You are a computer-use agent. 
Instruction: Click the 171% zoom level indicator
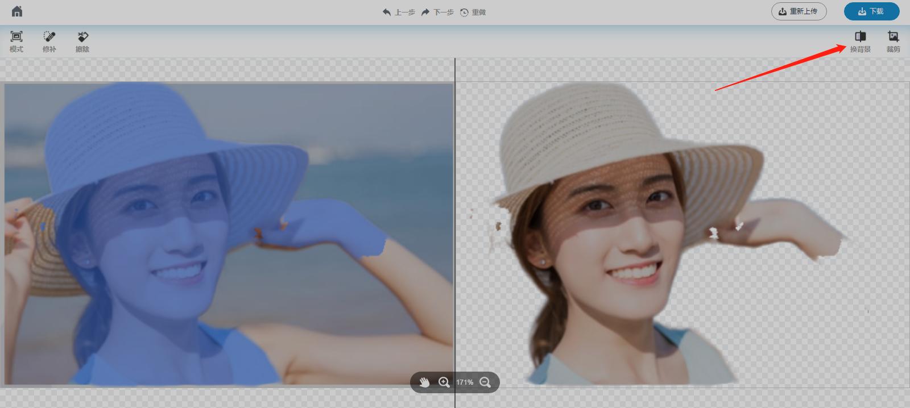coord(465,382)
